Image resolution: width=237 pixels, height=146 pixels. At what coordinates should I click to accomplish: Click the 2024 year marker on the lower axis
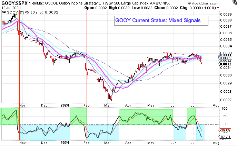click(64, 142)
